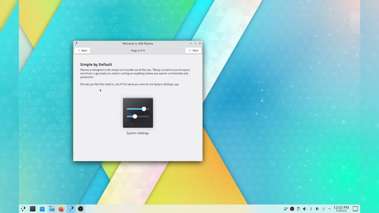Launch the Firefox web browser
Viewport: 379px width, 213px height.
pyautogui.click(x=61, y=209)
